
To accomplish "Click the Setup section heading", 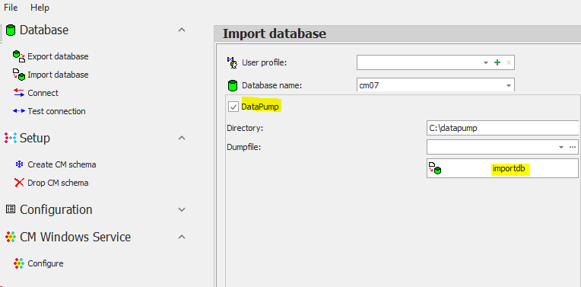I will [x=35, y=138].
